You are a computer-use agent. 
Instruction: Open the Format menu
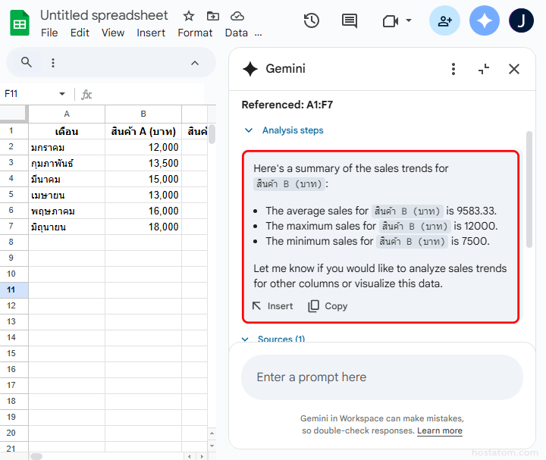(x=195, y=33)
